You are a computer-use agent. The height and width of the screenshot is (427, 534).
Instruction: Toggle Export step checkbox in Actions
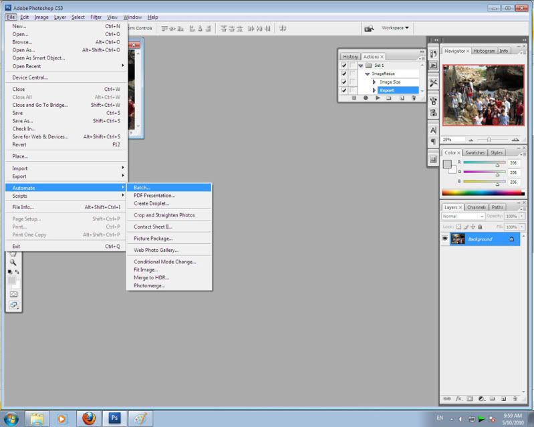[344, 90]
